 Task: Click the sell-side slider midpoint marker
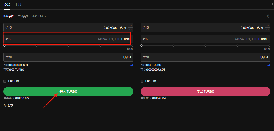click(206, 45)
